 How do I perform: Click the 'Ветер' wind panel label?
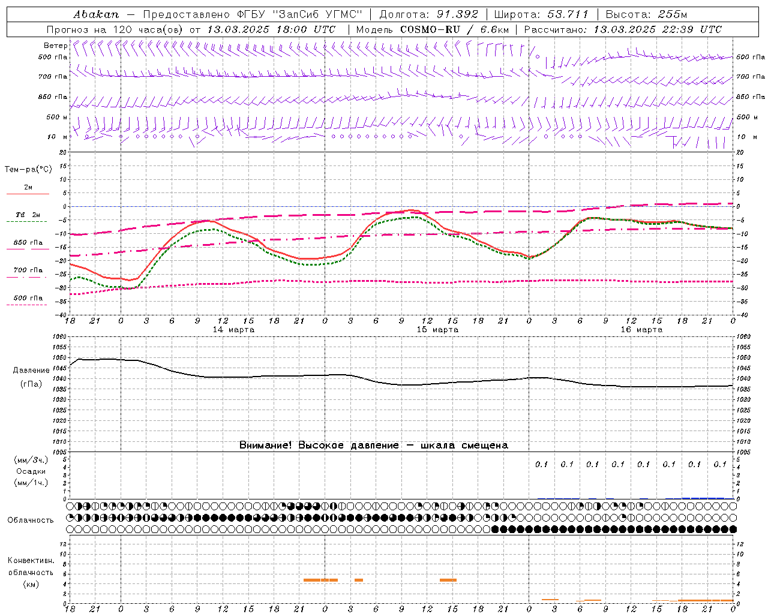56,46
